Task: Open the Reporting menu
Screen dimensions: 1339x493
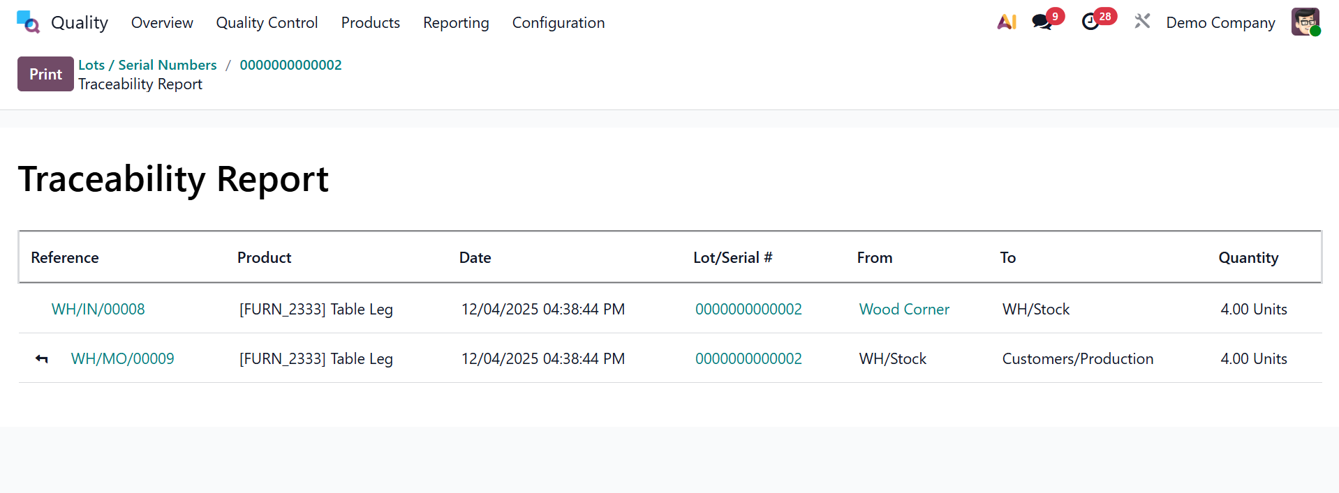Action: (456, 22)
